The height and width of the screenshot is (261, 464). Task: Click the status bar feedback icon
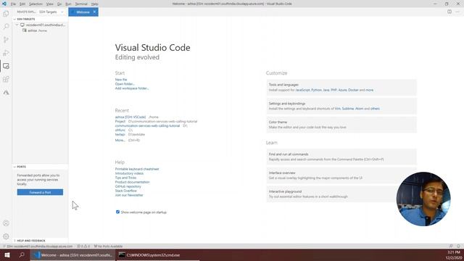point(451,246)
